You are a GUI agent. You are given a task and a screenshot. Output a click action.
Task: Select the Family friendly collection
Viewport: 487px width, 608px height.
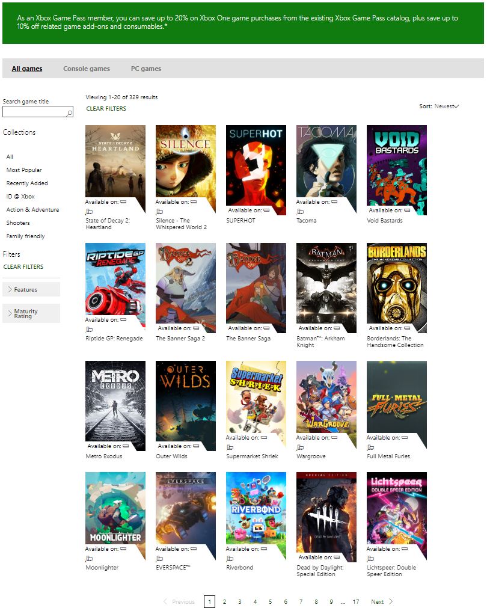tap(26, 236)
